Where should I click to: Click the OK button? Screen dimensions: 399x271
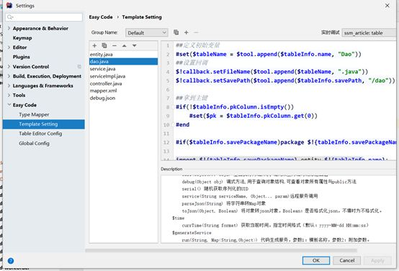click(316, 261)
